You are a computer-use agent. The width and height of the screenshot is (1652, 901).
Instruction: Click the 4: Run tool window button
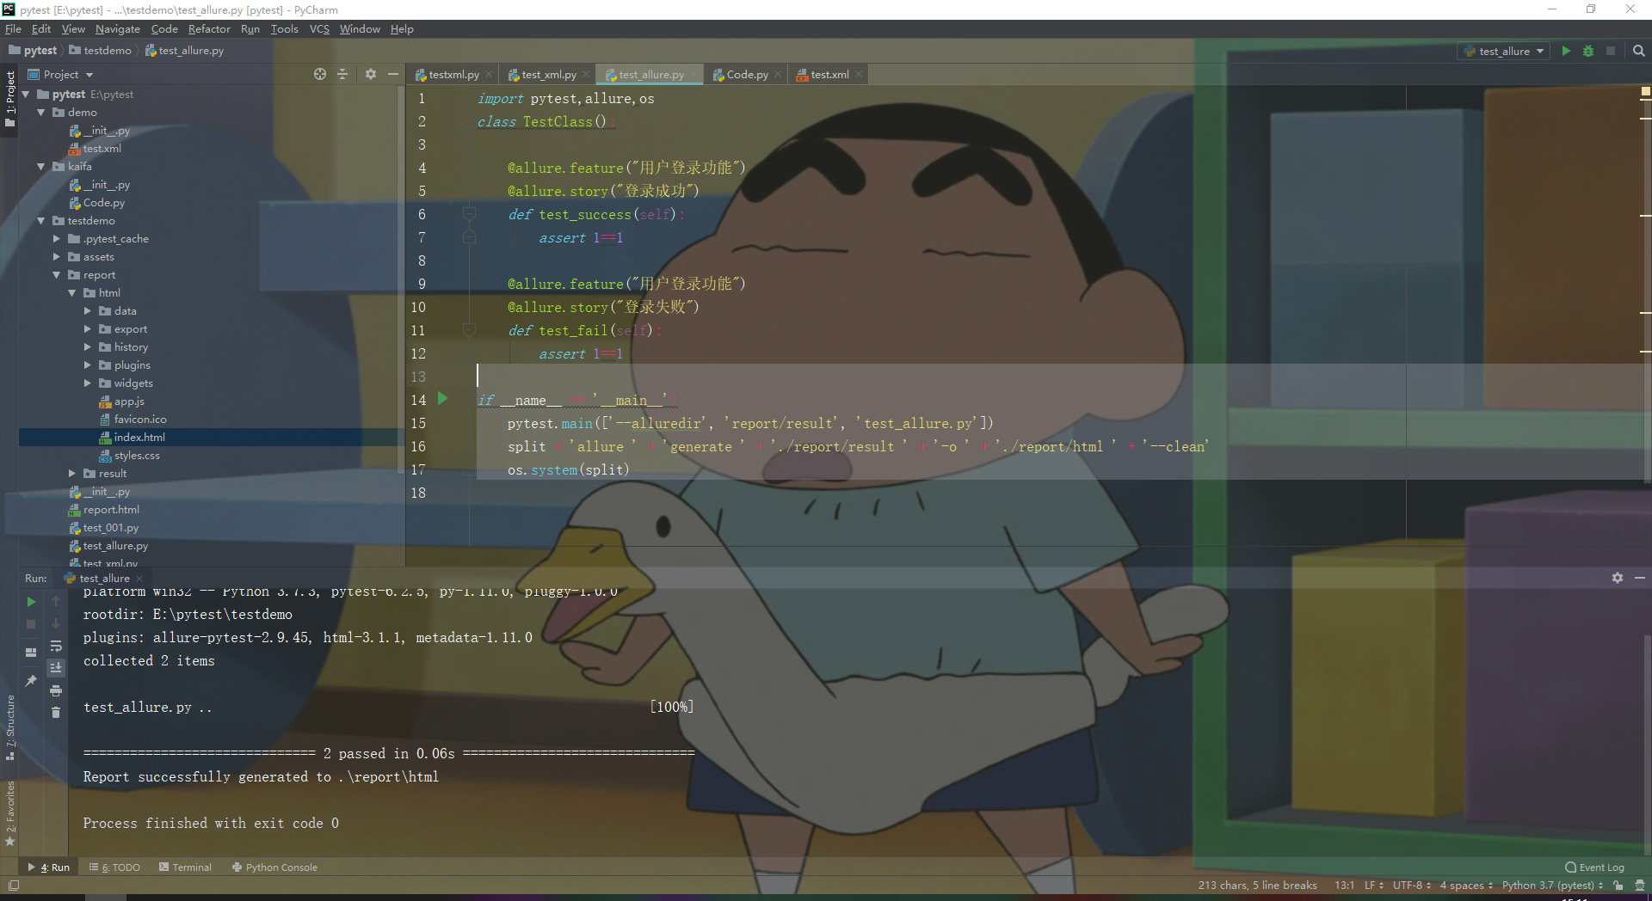point(49,867)
